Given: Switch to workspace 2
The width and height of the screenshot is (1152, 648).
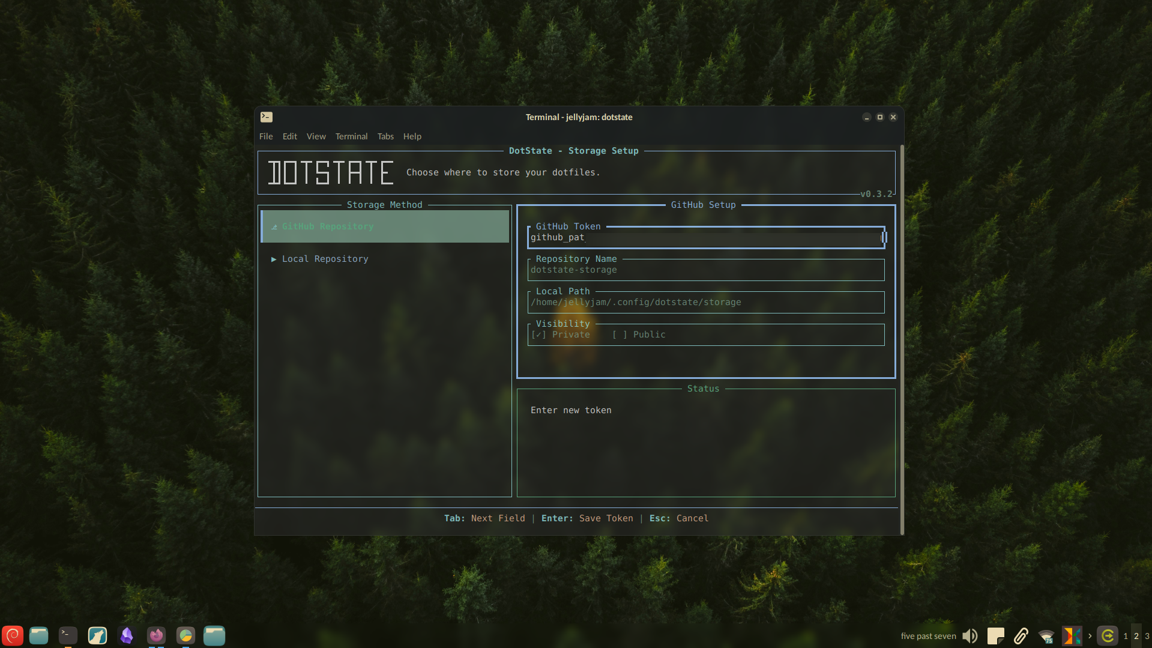Looking at the screenshot, I should coord(1136,636).
